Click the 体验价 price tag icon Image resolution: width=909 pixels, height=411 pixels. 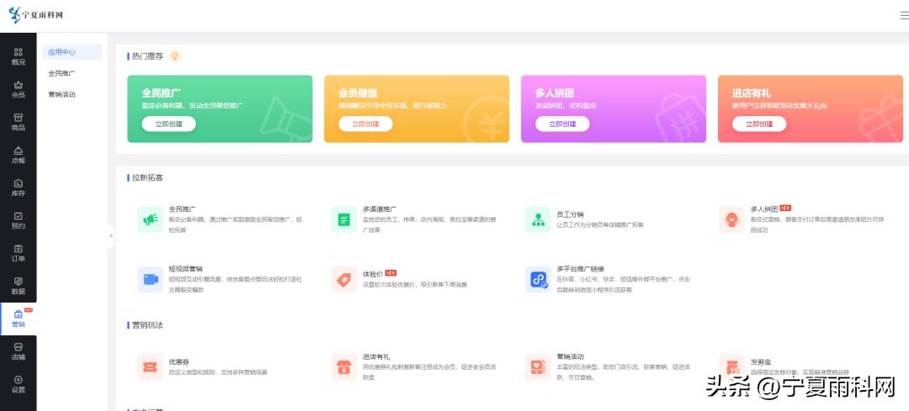pyautogui.click(x=343, y=280)
